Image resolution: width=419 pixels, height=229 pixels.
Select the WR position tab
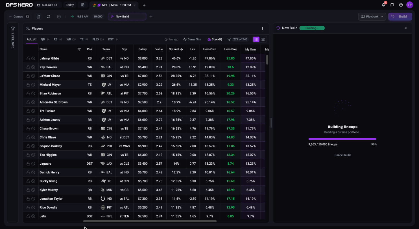point(71,39)
